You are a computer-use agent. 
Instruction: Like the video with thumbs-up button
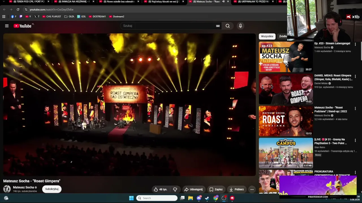tap(161, 189)
